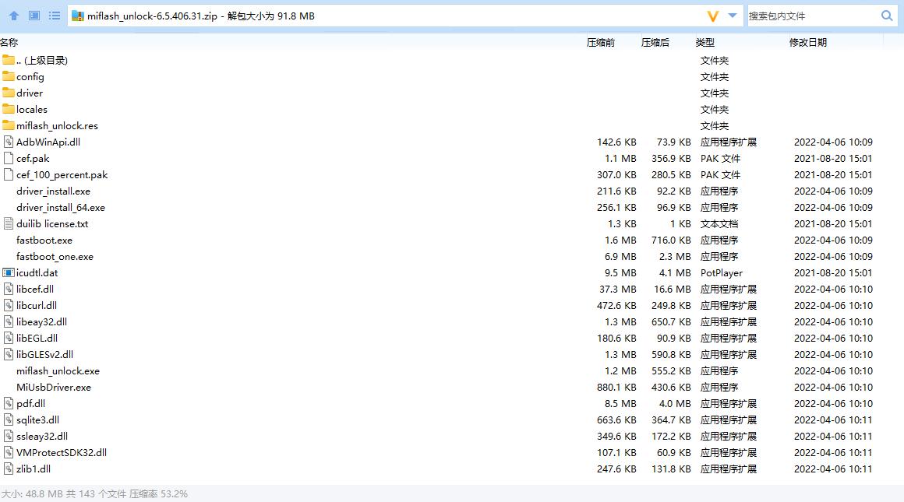Click the icudtl.dat PotPlayer icon

click(x=8, y=272)
